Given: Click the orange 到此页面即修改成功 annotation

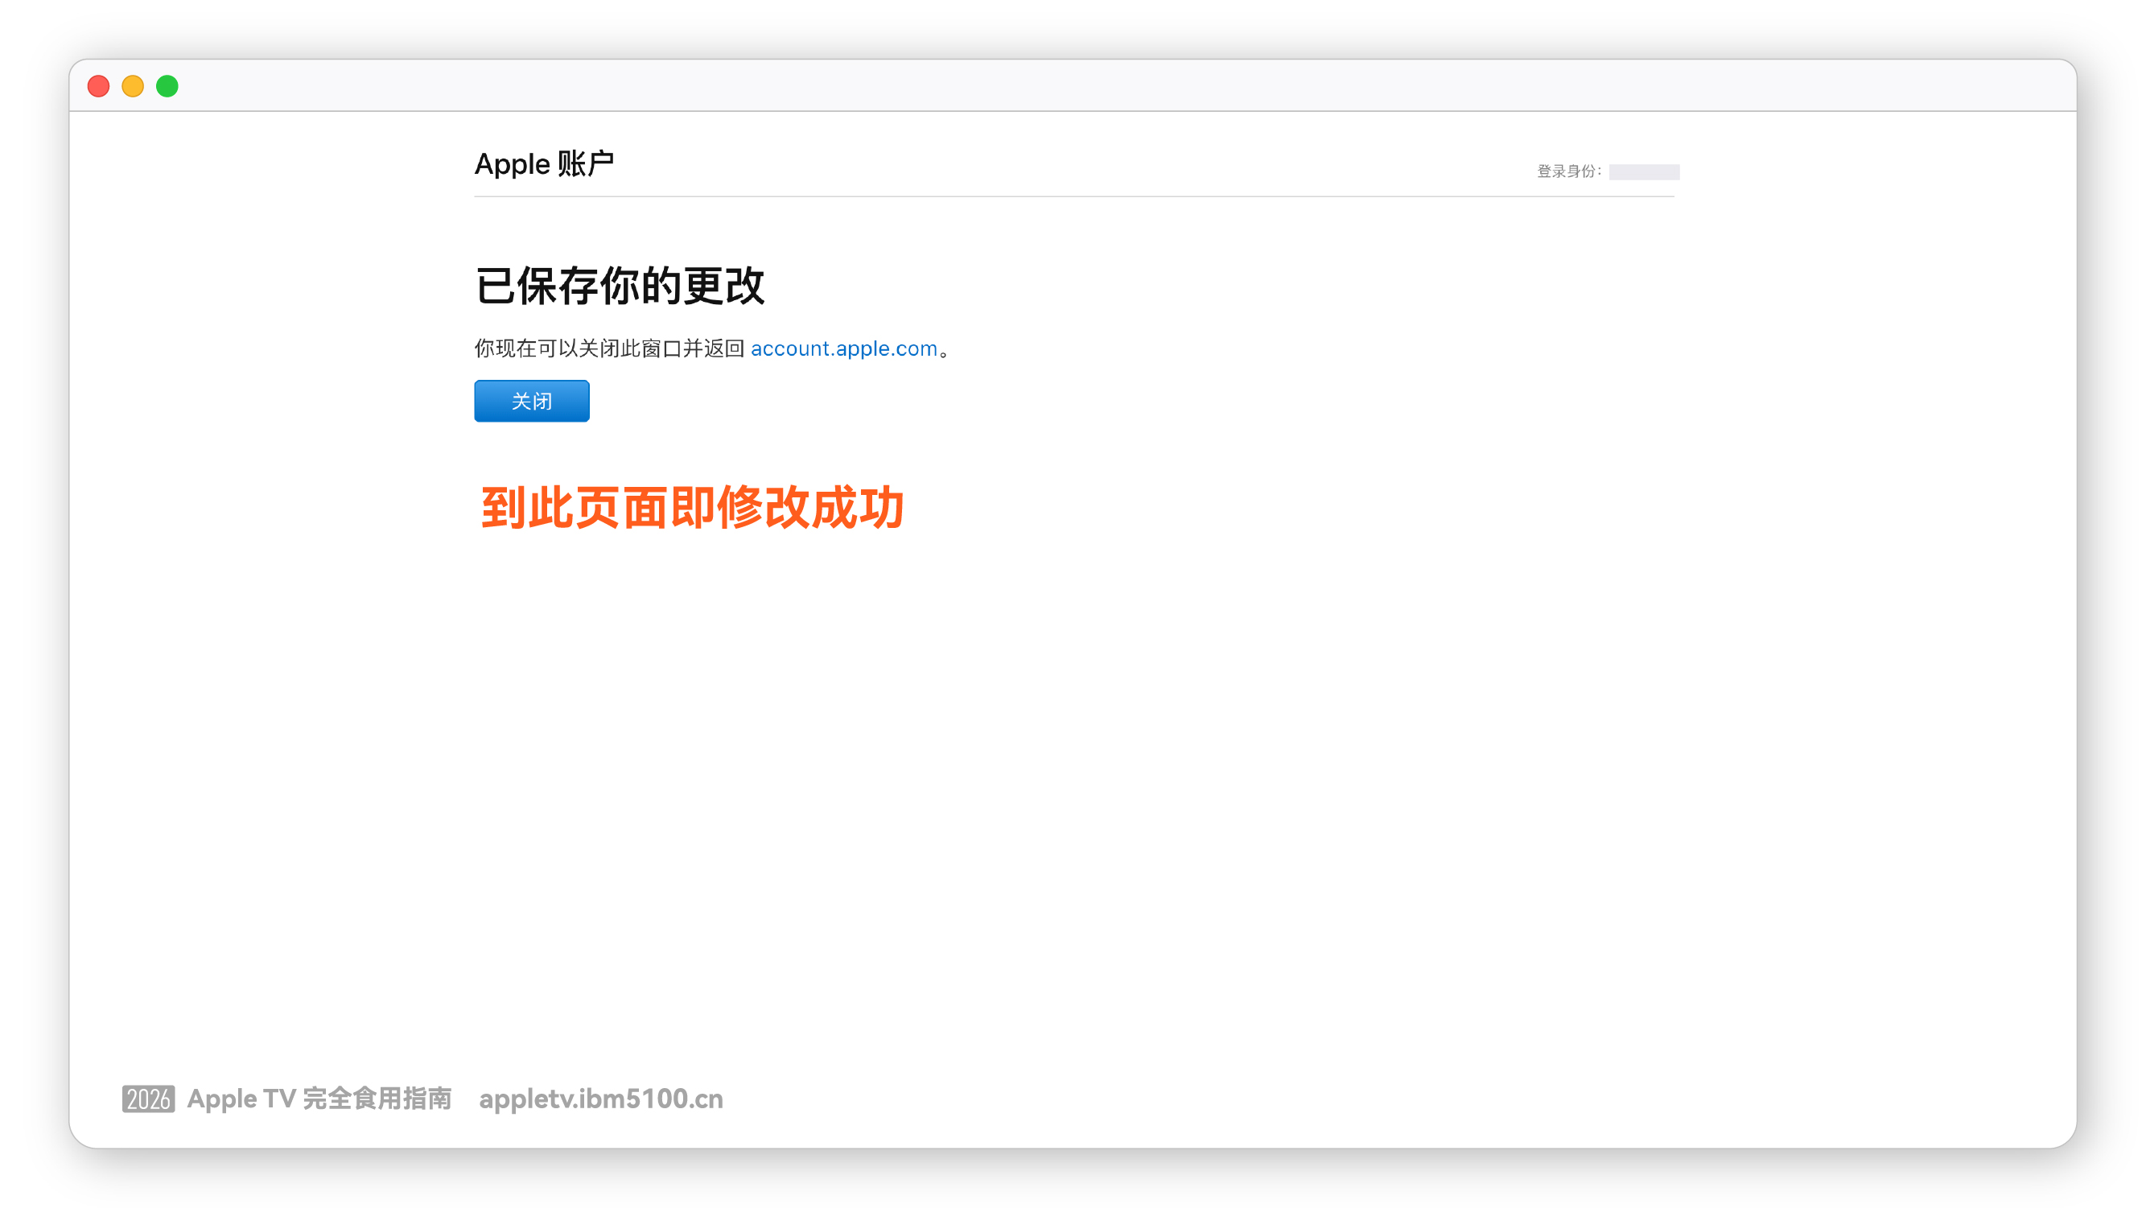Looking at the screenshot, I should pos(691,507).
